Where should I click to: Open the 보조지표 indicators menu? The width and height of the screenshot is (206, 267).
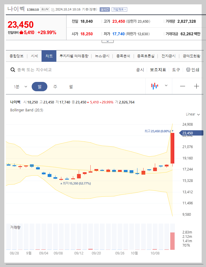(x=158, y=70)
